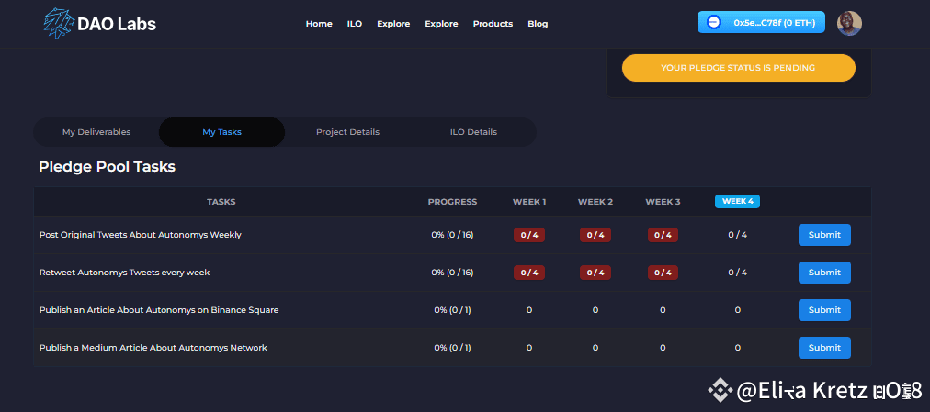Click progress value in Post Original Tweets row
Image resolution: width=930 pixels, height=412 pixels.
coord(452,235)
